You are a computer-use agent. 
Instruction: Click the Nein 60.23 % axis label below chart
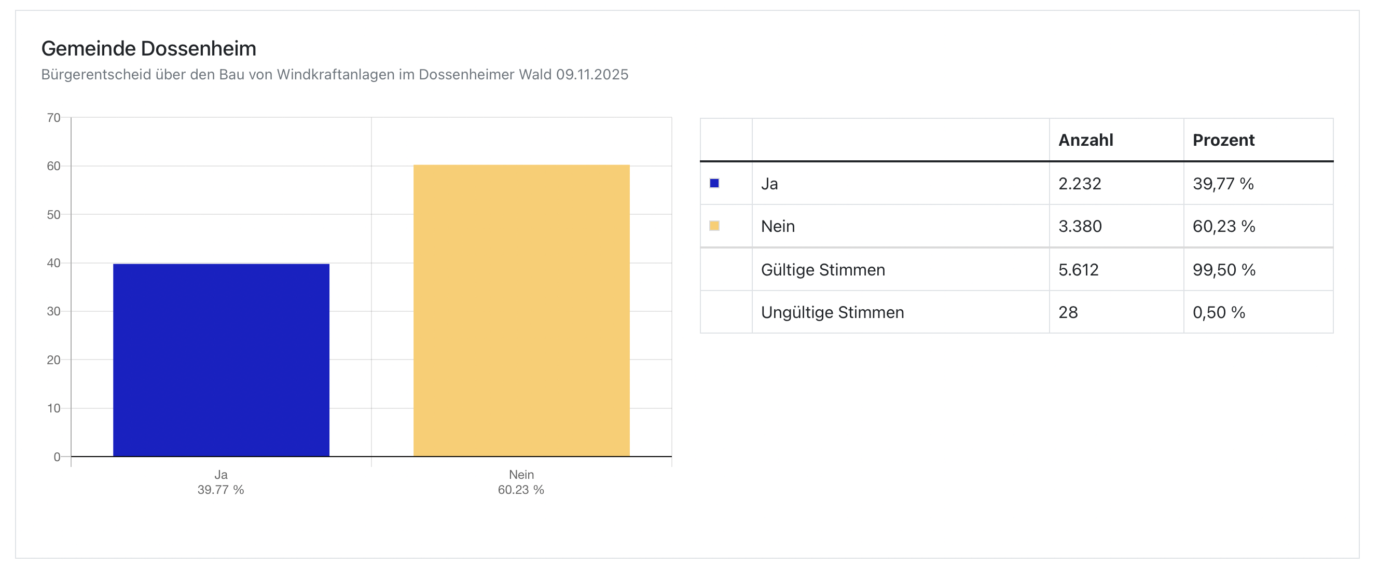click(521, 482)
